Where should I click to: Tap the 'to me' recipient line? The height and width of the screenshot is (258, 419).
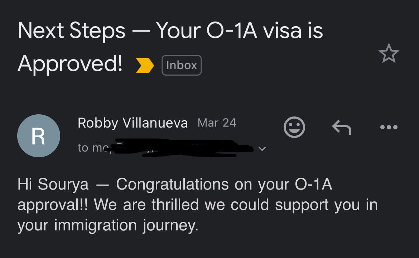[92, 148]
